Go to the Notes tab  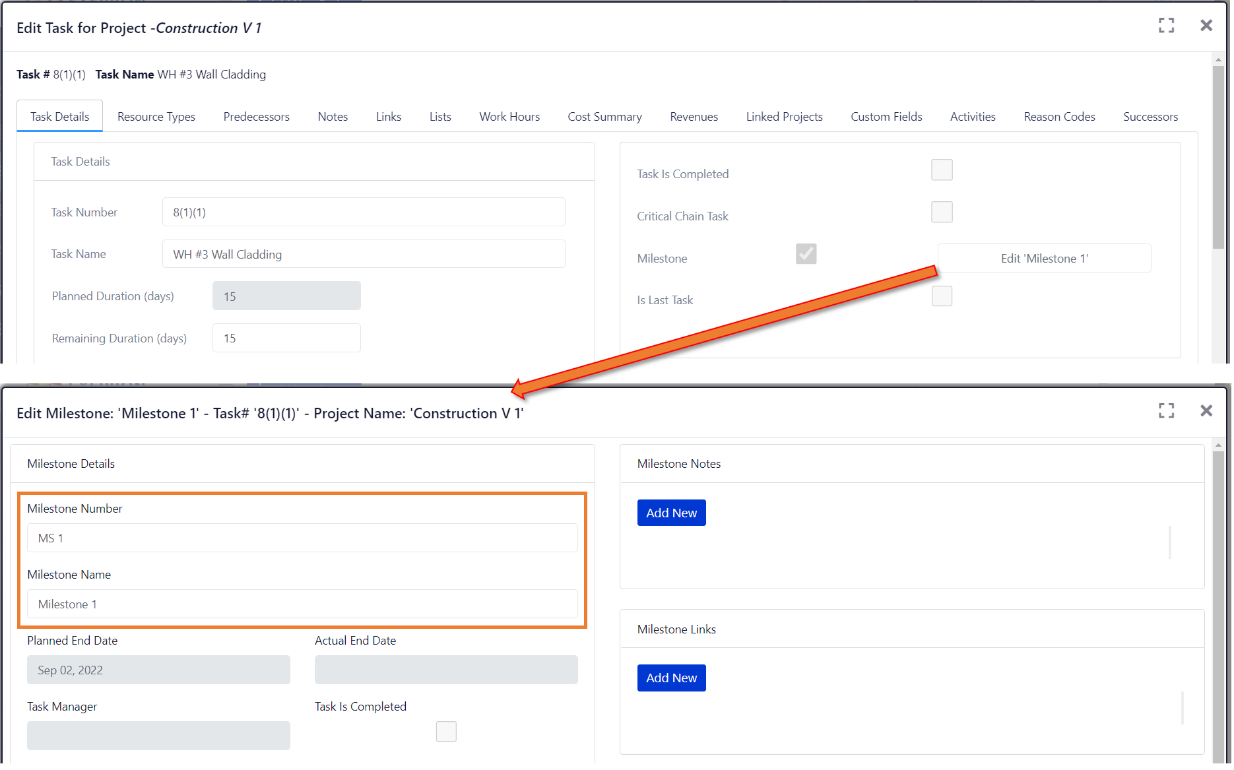[x=333, y=116]
